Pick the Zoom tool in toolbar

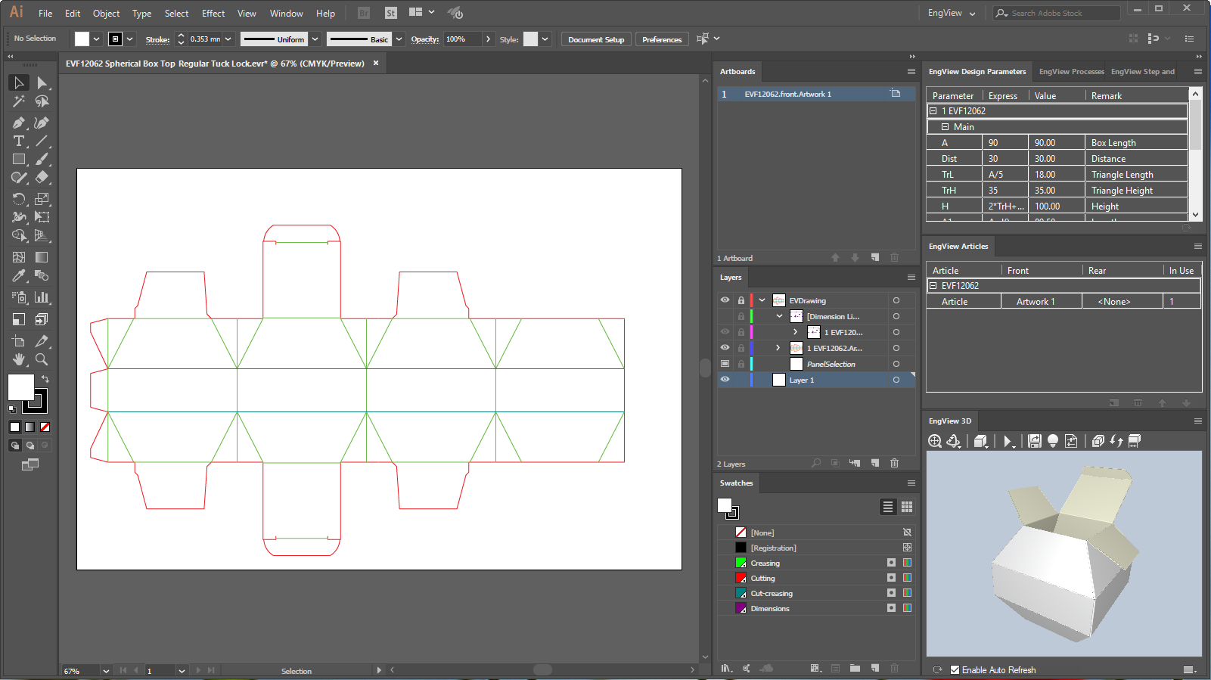42,360
